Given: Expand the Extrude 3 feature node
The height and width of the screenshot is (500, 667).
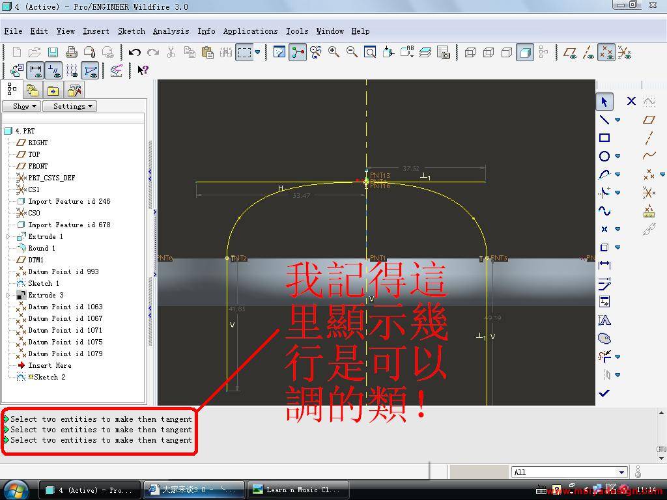Looking at the screenshot, I should pos(8,295).
